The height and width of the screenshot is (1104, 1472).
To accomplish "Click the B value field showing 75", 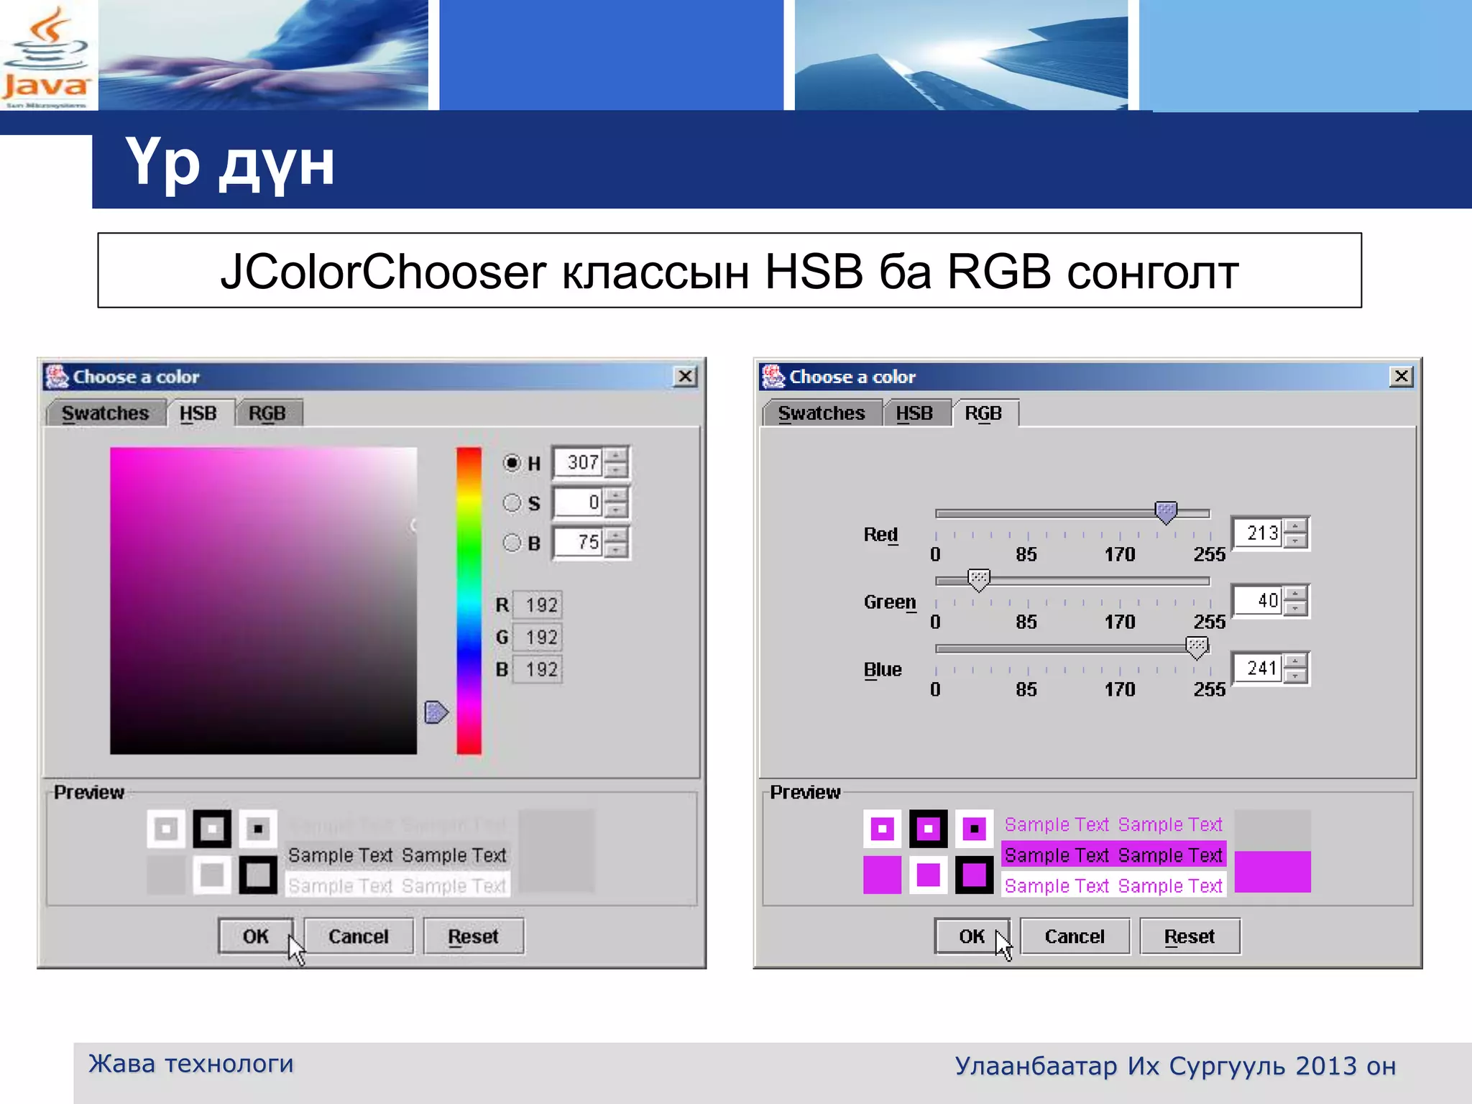I will 578,543.
